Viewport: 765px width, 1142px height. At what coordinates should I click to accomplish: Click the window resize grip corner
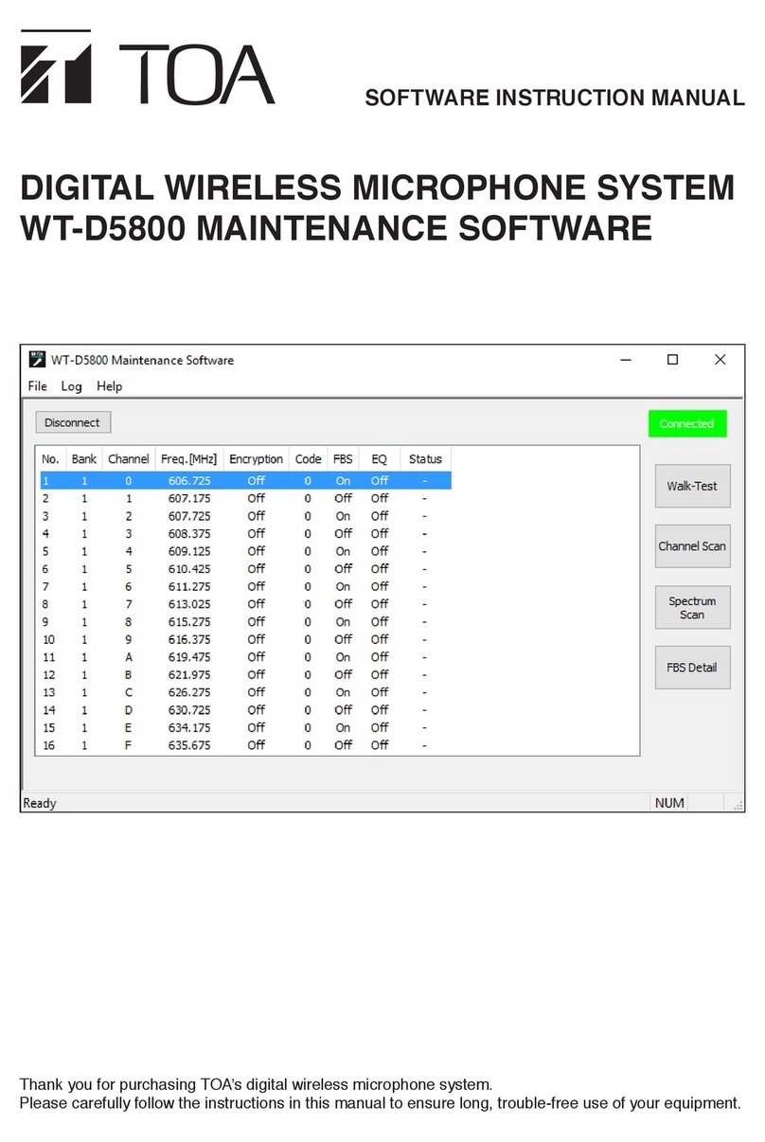tap(738, 804)
